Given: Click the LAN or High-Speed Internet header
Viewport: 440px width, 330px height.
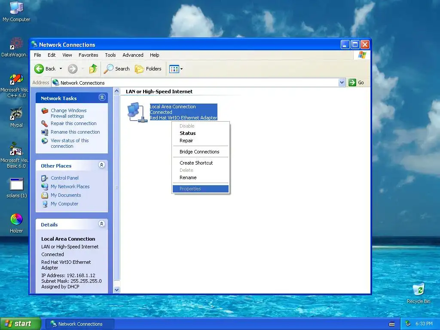Looking at the screenshot, I should [x=159, y=92].
